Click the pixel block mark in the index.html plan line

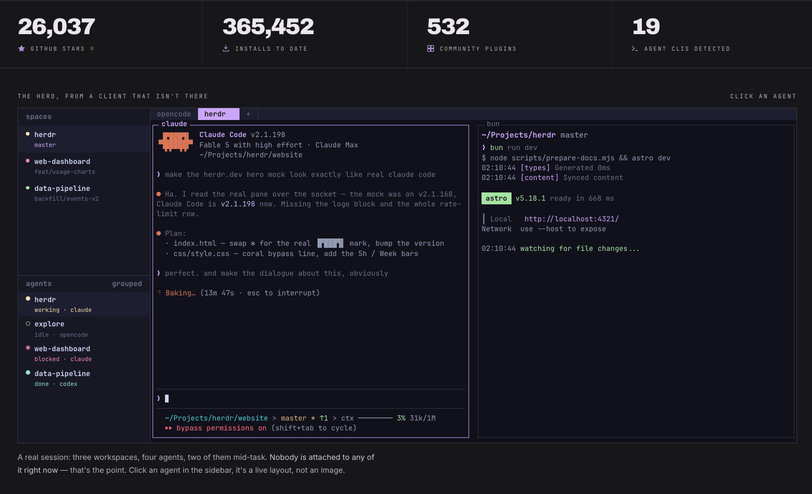(330, 243)
